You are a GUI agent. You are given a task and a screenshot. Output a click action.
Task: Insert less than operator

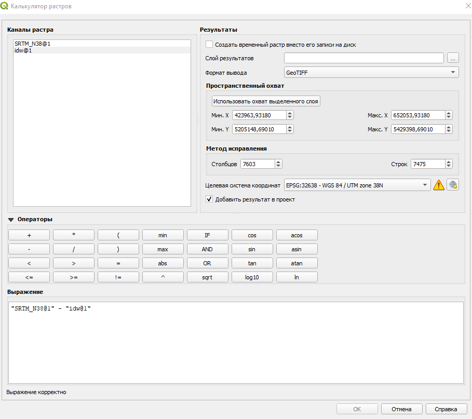click(x=29, y=263)
